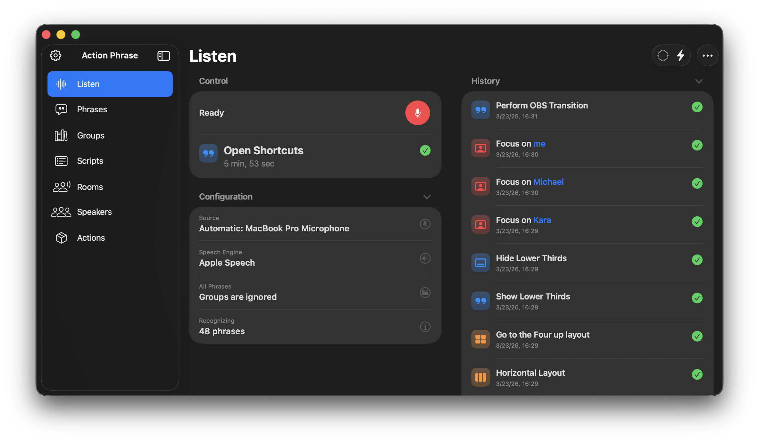This screenshot has height=443, width=759.
Task: Collapse the History panel
Action: [x=699, y=81]
